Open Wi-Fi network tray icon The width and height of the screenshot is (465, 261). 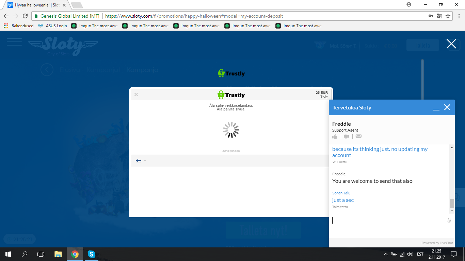tap(402, 254)
